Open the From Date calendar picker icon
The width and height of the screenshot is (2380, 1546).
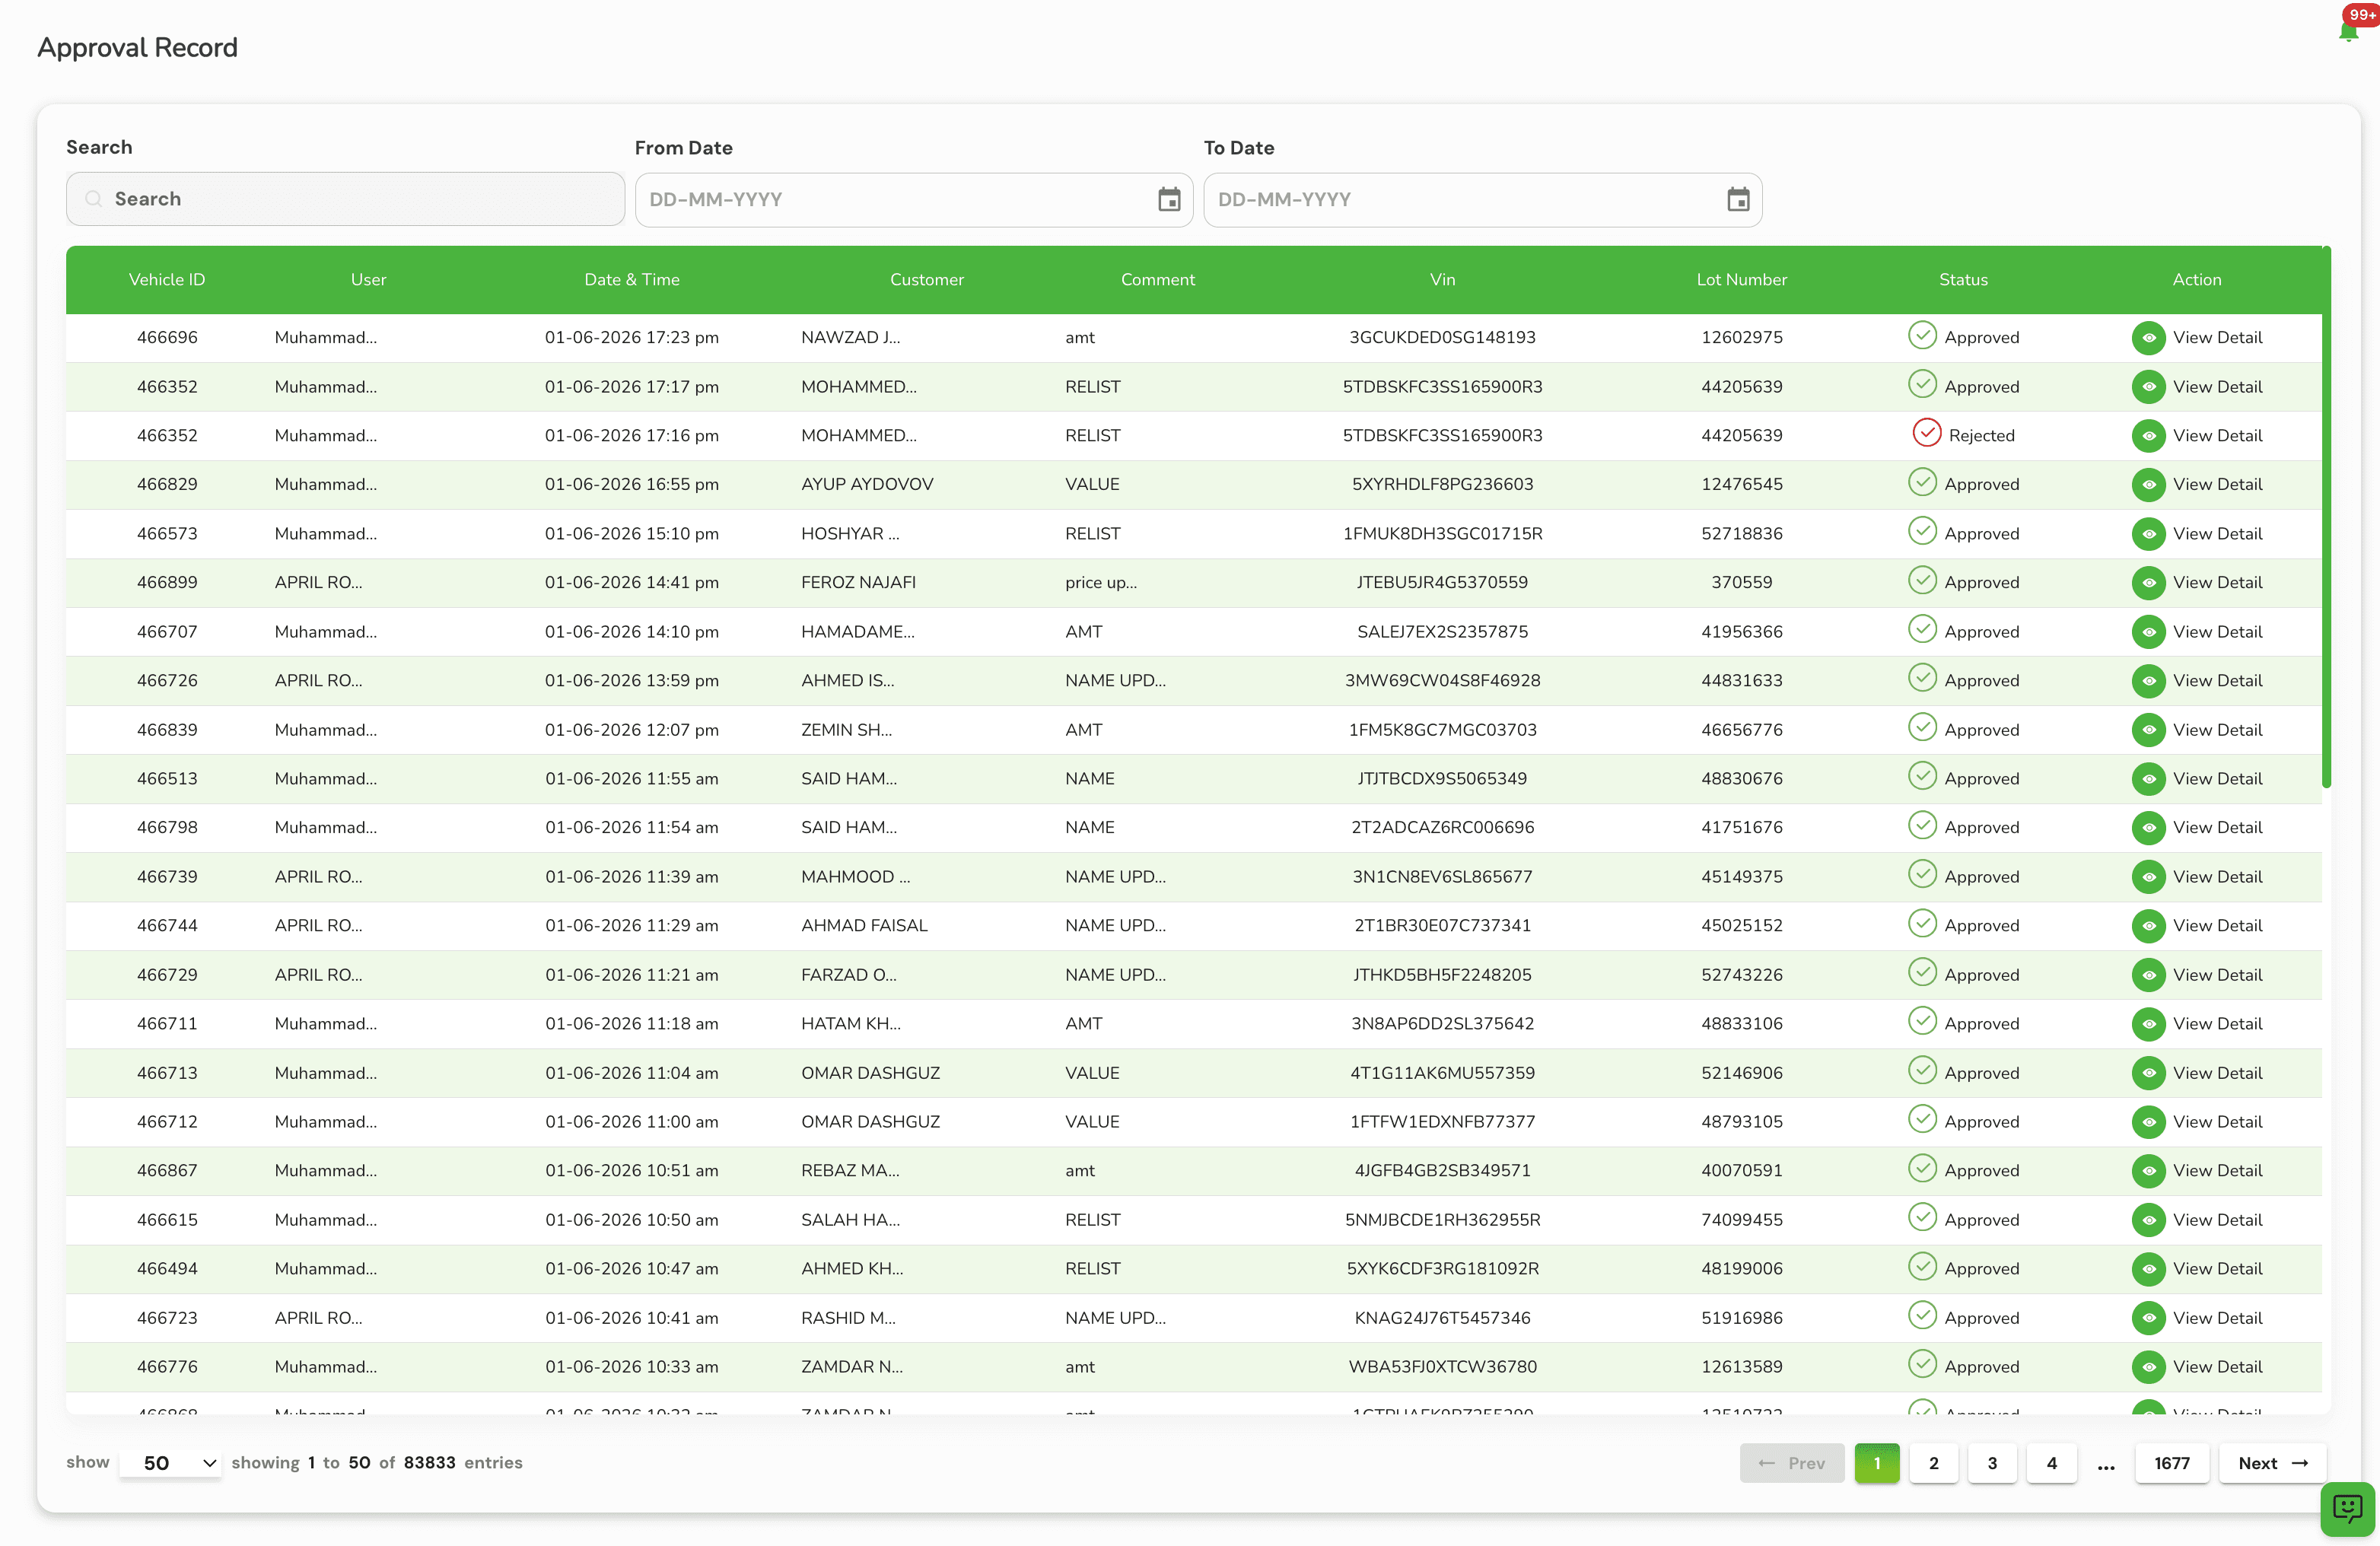[x=1169, y=200]
